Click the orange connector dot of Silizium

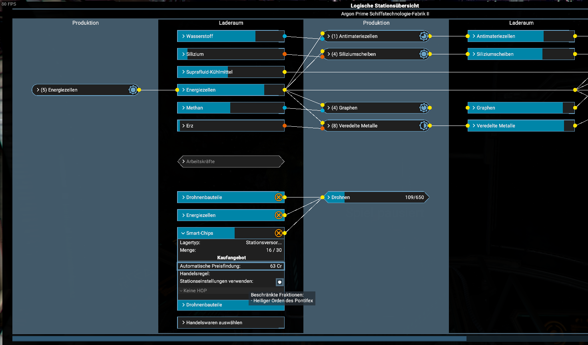point(285,54)
